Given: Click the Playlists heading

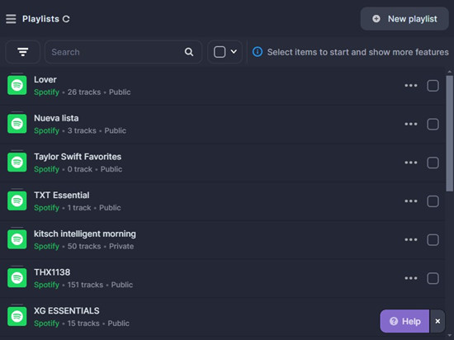Looking at the screenshot, I should pyautogui.click(x=40, y=19).
